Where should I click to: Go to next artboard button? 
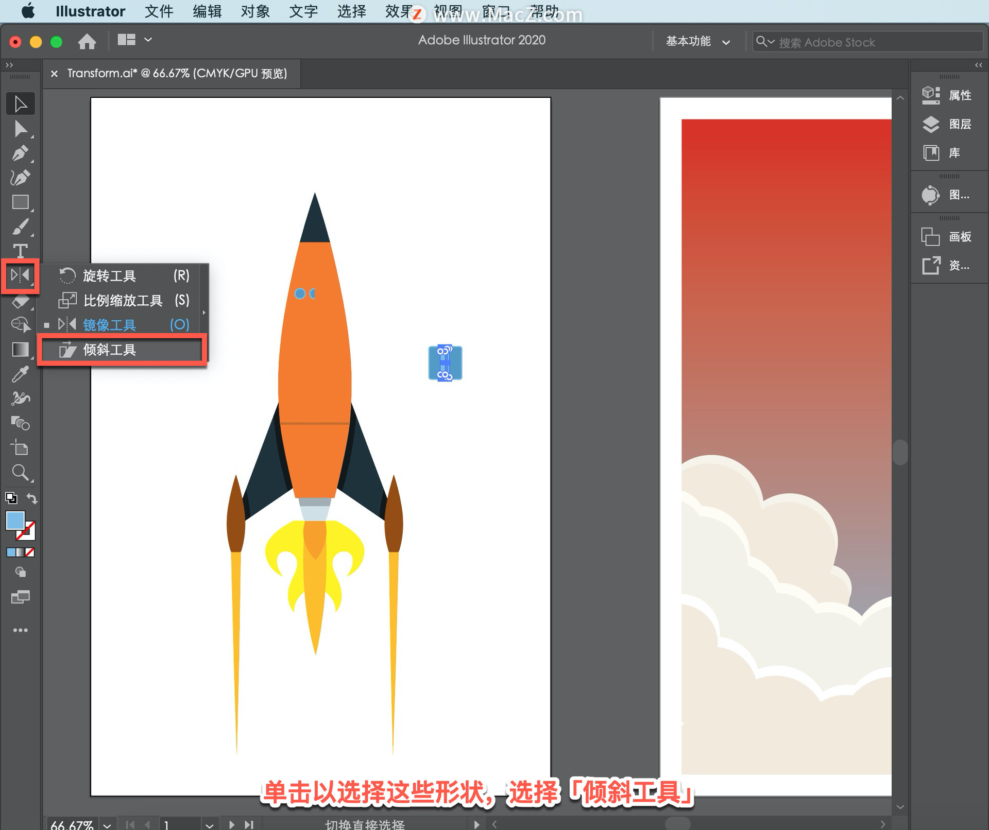pyautogui.click(x=232, y=825)
